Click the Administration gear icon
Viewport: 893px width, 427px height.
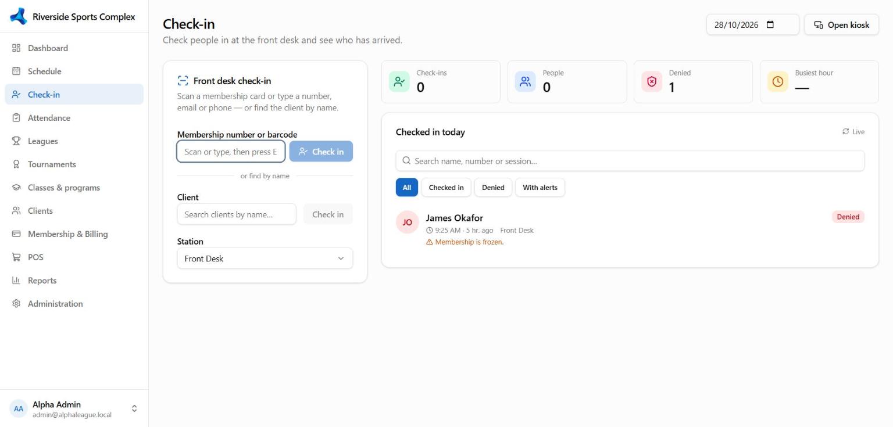[x=16, y=304]
